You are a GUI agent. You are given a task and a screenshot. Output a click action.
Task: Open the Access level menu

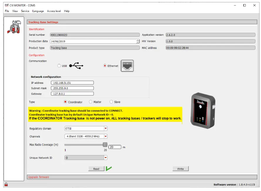[x=55, y=11]
